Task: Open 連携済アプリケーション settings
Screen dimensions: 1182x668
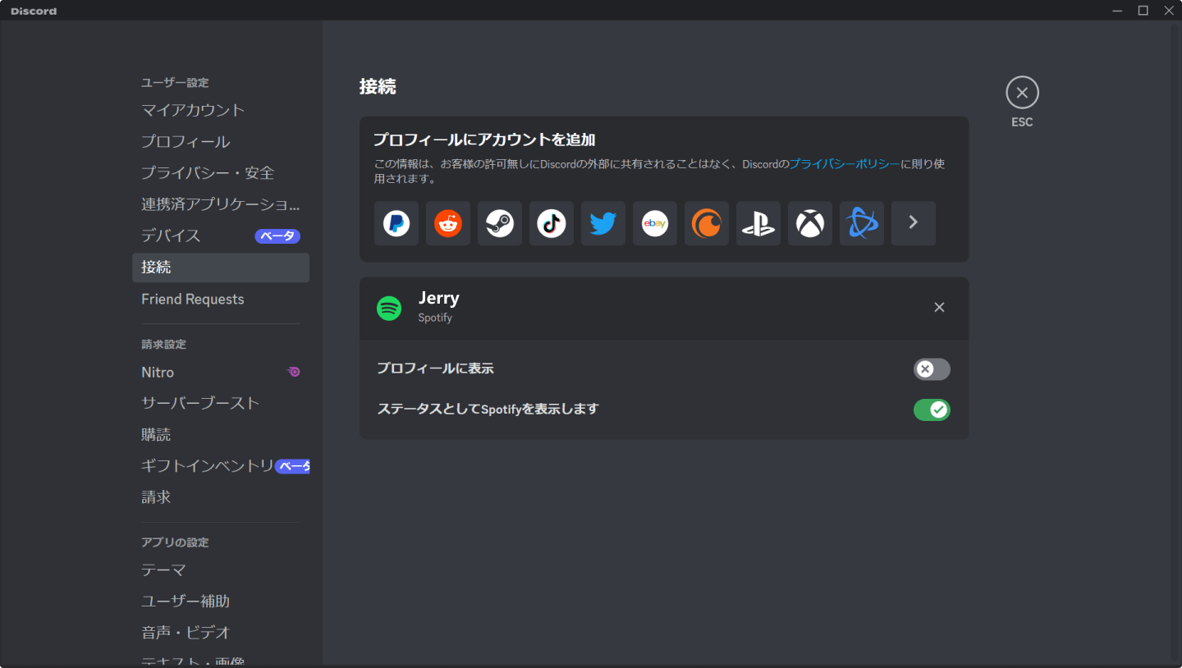Action: click(221, 204)
